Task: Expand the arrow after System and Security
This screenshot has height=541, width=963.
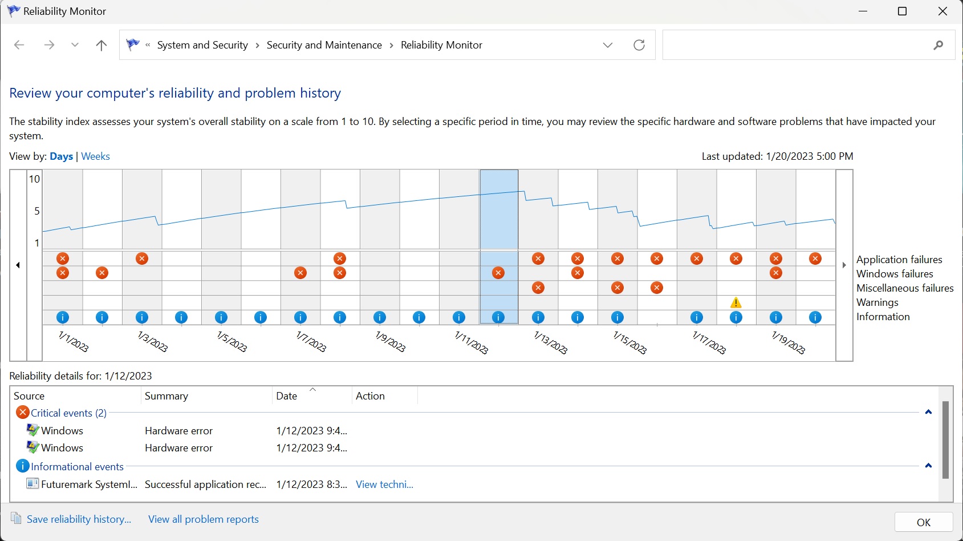Action: click(258, 45)
